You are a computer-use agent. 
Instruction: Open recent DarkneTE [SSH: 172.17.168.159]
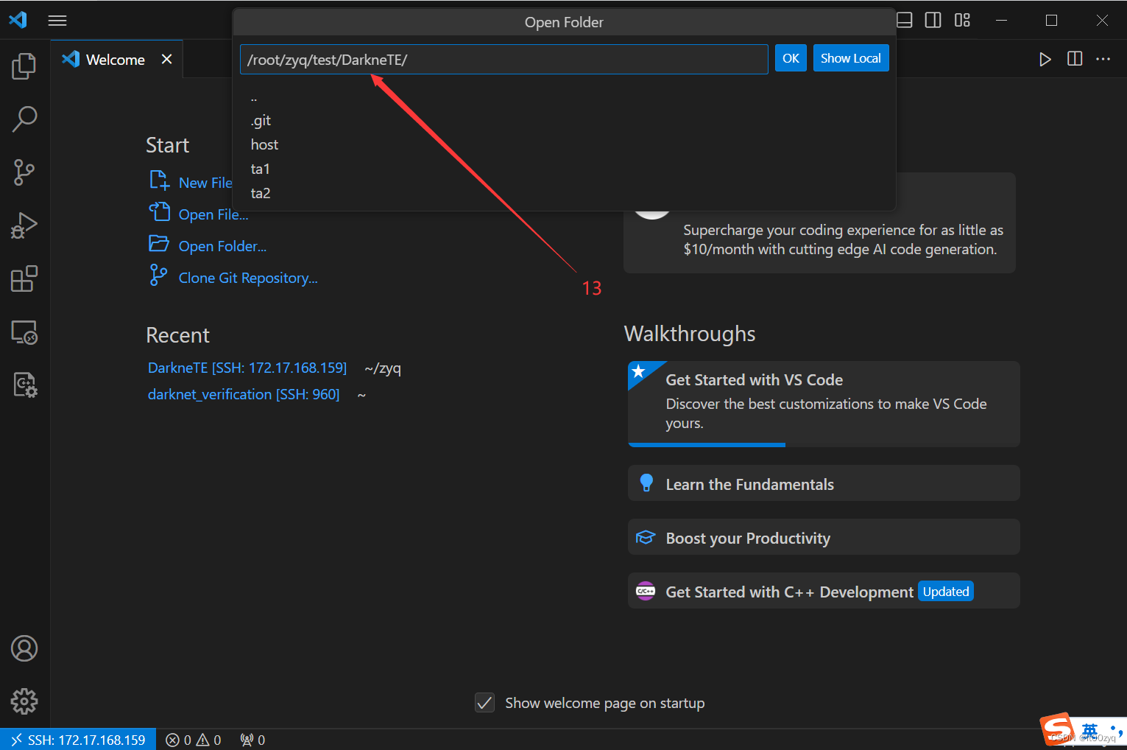pyautogui.click(x=247, y=368)
